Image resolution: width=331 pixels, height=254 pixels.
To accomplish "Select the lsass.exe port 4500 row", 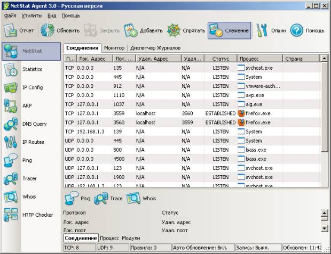I will click(x=192, y=159).
